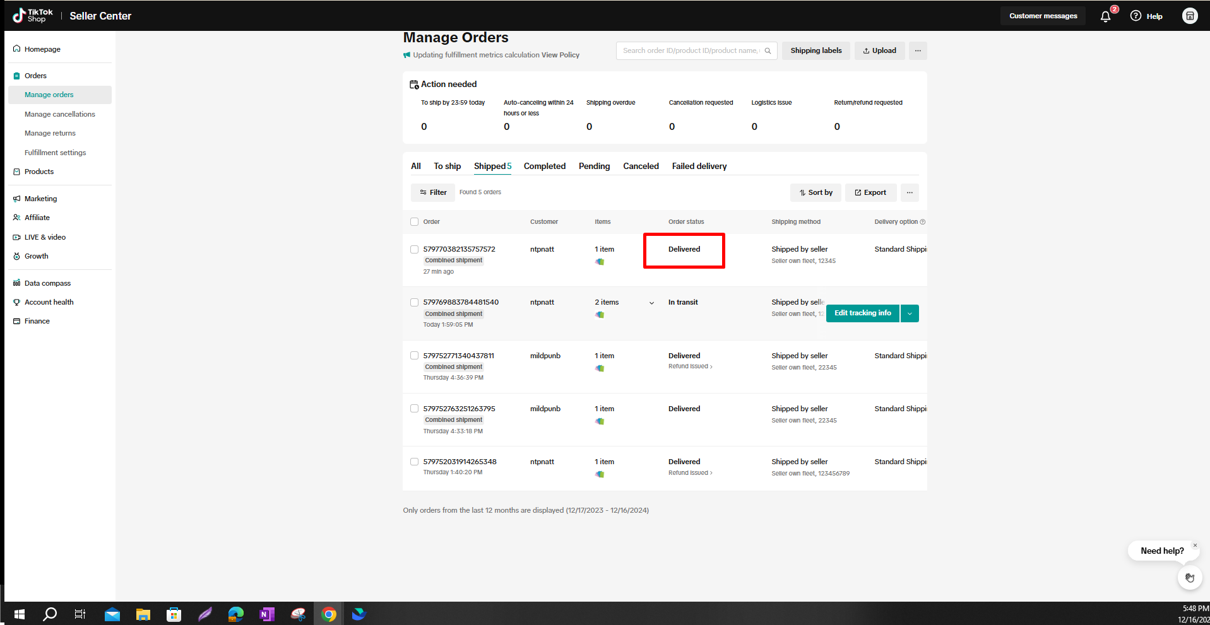Switch to the Completed tab
This screenshot has width=1210, height=625.
pos(544,166)
